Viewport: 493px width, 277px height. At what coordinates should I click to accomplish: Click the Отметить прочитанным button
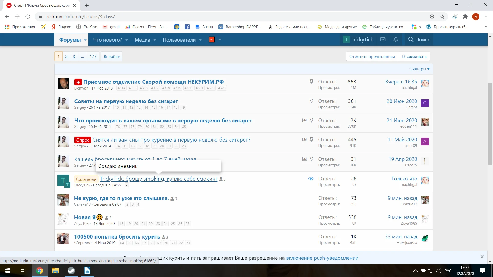pyautogui.click(x=372, y=56)
